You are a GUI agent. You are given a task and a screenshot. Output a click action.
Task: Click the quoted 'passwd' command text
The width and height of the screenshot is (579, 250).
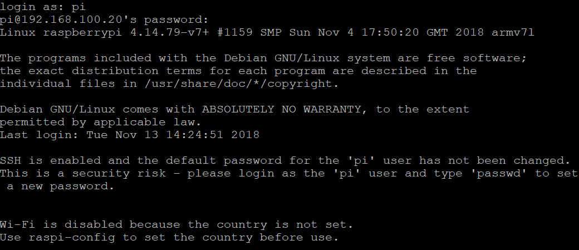499,174
